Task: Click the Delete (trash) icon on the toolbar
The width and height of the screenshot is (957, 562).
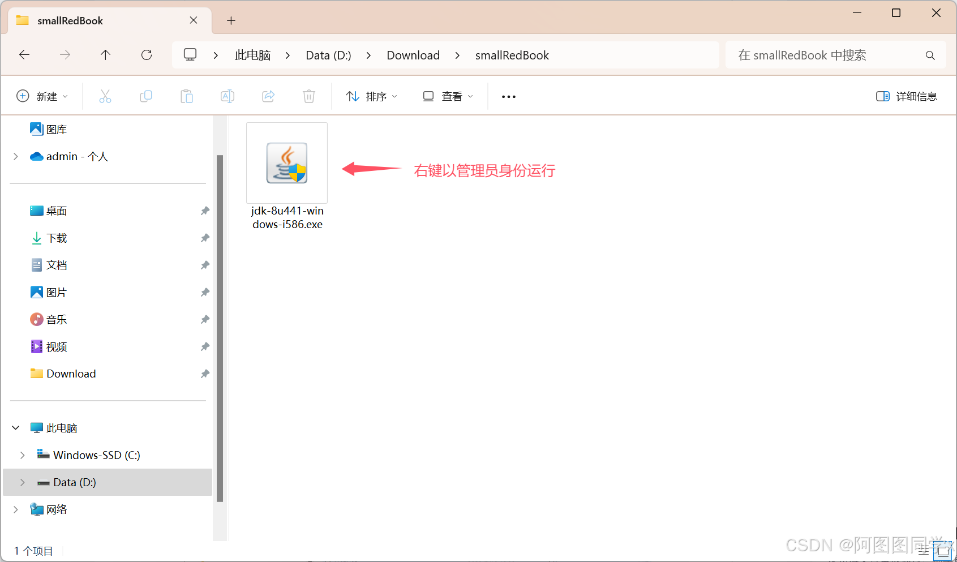Action: [x=309, y=96]
